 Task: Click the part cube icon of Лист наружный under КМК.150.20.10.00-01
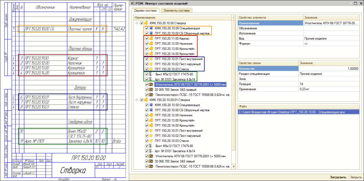[x=151, y=135]
